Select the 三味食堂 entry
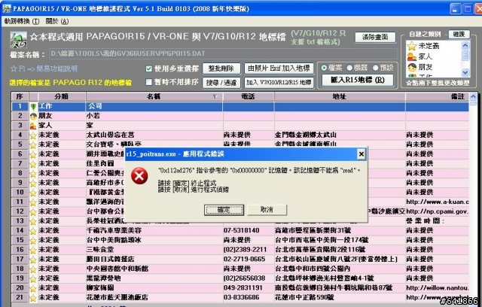Image resolution: width=482 pixels, height=307 pixels. click(100, 250)
